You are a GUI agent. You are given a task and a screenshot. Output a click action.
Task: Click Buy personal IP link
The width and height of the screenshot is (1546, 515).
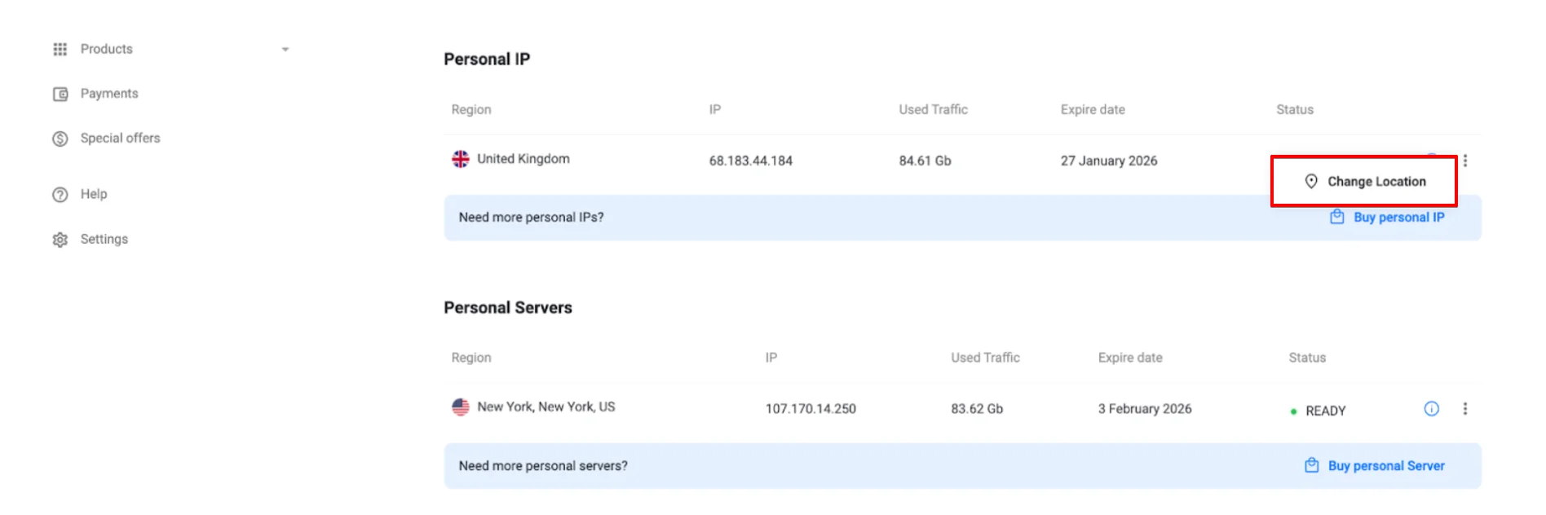point(1398,218)
